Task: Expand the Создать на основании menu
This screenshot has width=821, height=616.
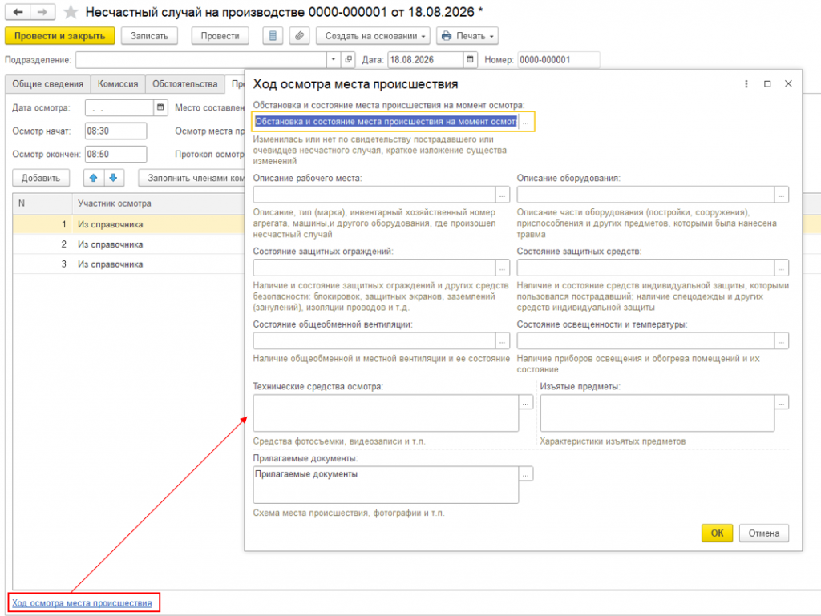Action: tap(373, 36)
